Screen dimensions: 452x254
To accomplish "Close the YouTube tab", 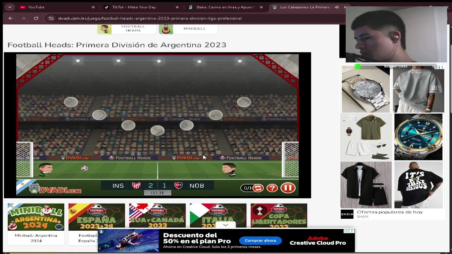I will click(x=93, y=7).
